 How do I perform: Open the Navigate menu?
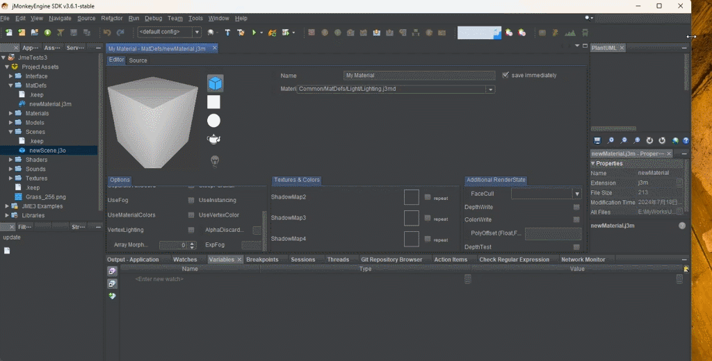point(60,18)
